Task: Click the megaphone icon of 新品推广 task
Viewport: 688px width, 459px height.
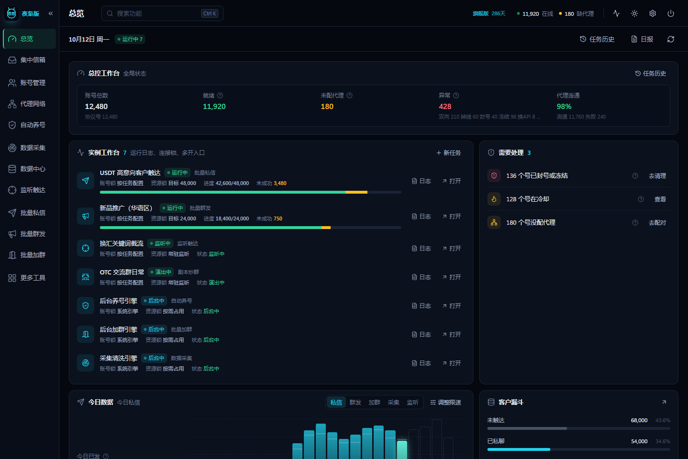Action: click(86, 216)
